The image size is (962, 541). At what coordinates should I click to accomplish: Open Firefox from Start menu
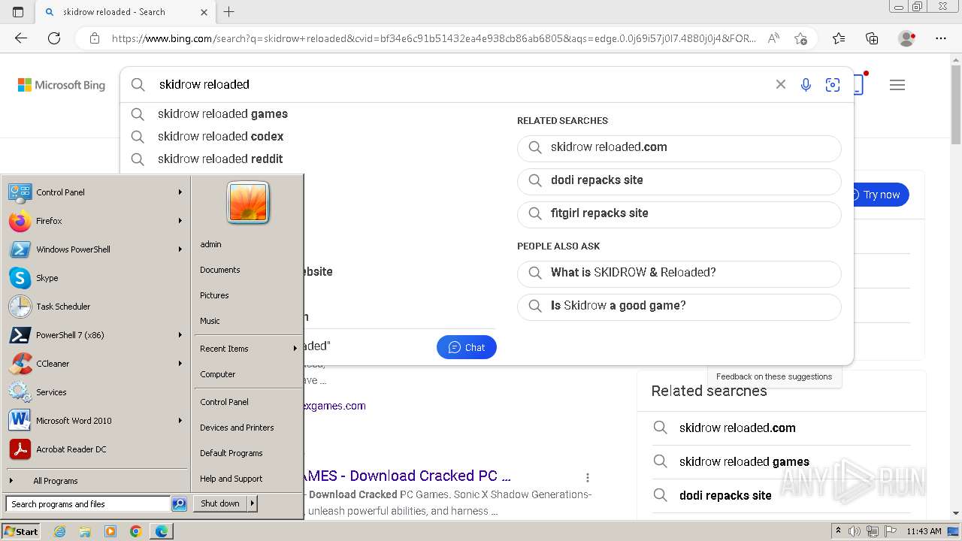[x=96, y=221]
